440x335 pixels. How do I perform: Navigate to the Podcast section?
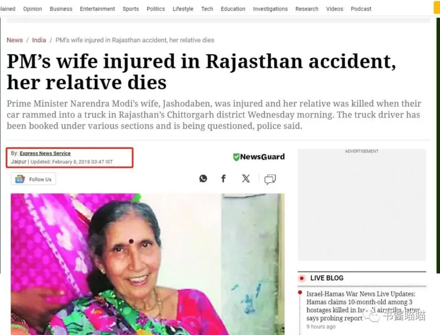click(x=361, y=9)
